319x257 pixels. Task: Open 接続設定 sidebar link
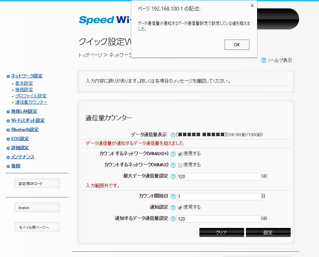point(24,90)
